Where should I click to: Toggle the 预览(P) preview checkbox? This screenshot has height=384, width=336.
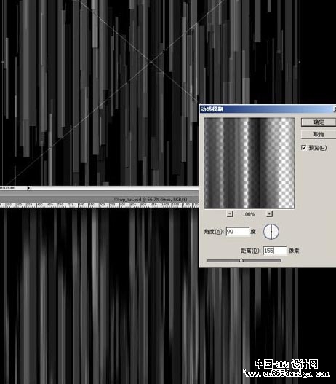(x=303, y=147)
